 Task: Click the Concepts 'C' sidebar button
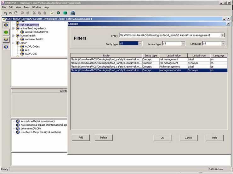coord(6,25)
